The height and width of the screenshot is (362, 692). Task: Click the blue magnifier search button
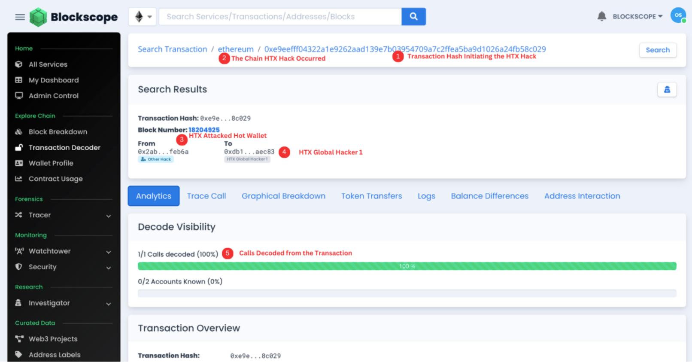pyautogui.click(x=413, y=16)
